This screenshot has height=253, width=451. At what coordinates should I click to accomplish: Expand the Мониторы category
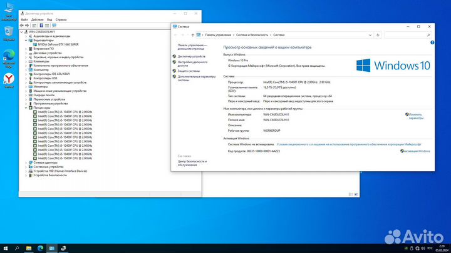pos(26,87)
